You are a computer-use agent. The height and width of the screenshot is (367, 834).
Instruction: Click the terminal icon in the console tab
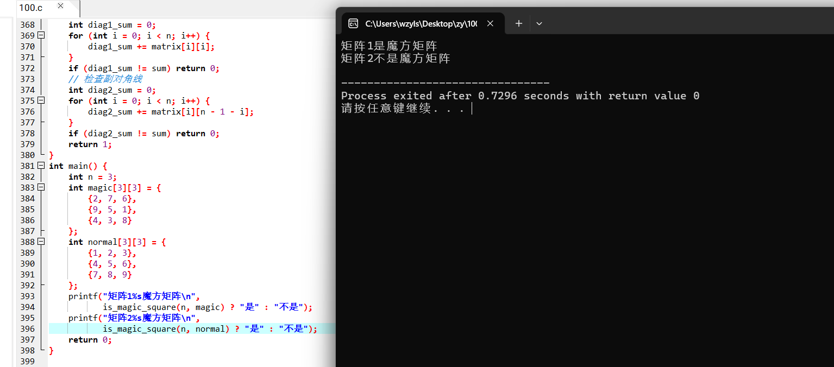coord(353,23)
